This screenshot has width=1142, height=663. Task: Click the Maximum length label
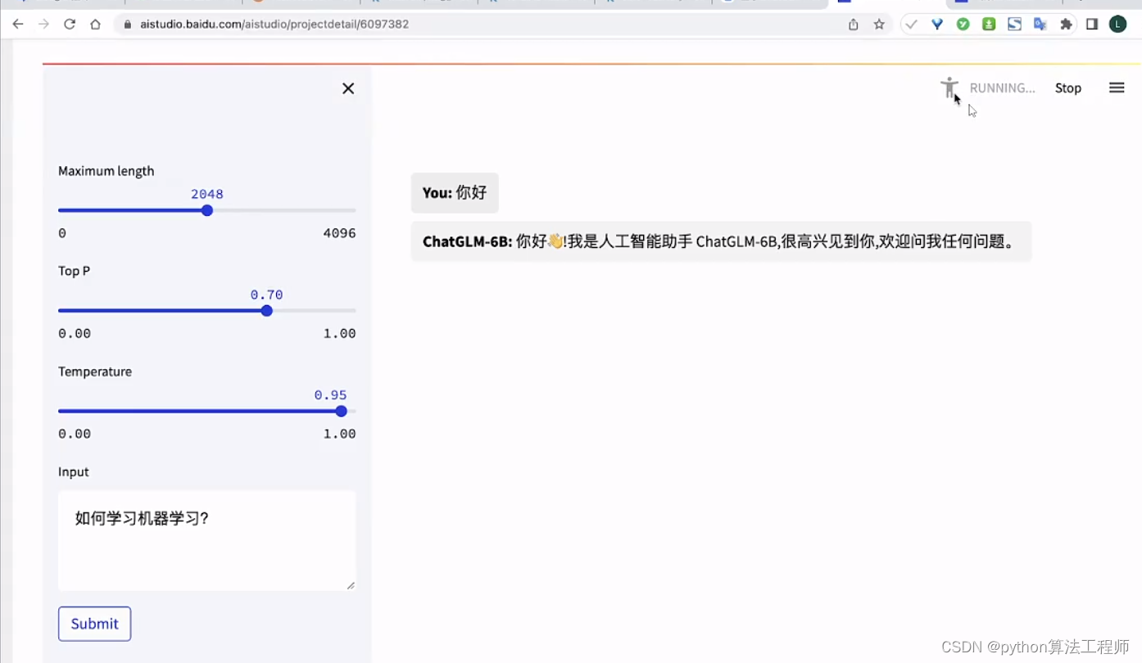(106, 171)
